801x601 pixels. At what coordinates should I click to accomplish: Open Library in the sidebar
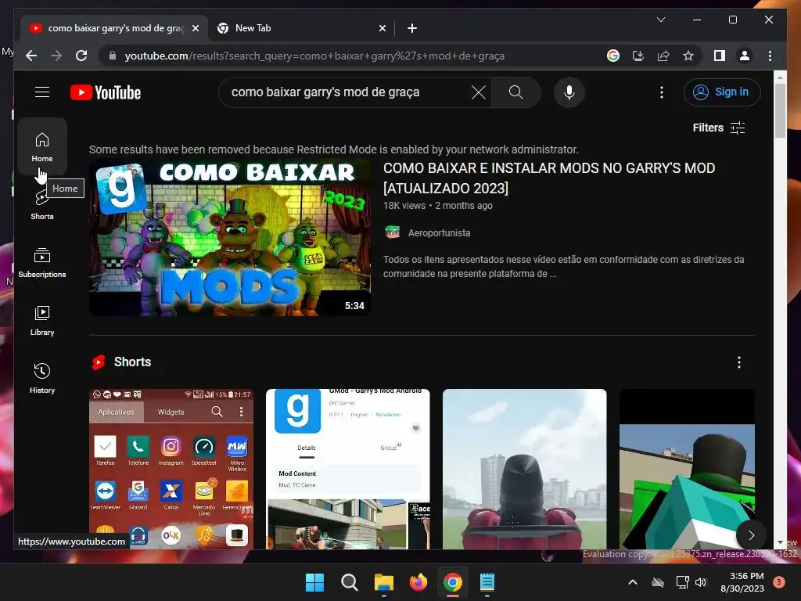(x=42, y=320)
